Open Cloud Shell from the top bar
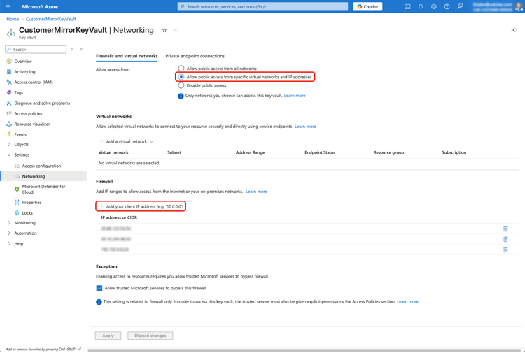 pyautogui.click(x=407, y=7)
